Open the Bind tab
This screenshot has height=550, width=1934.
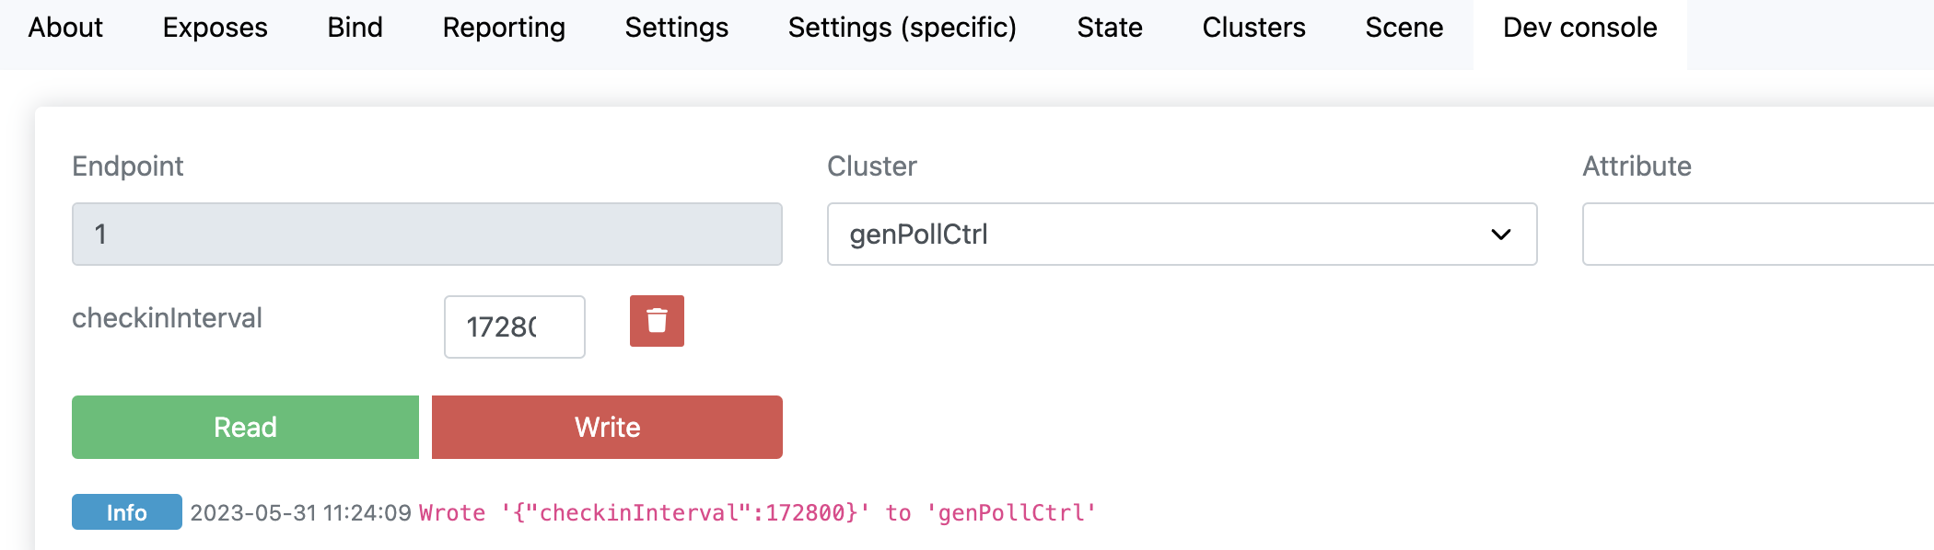[x=355, y=28]
